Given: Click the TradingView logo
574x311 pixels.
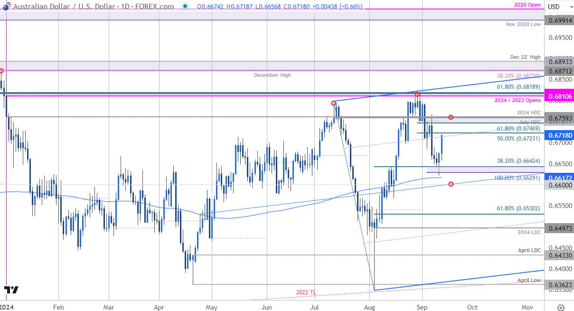Looking at the screenshot, I should (11, 290).
